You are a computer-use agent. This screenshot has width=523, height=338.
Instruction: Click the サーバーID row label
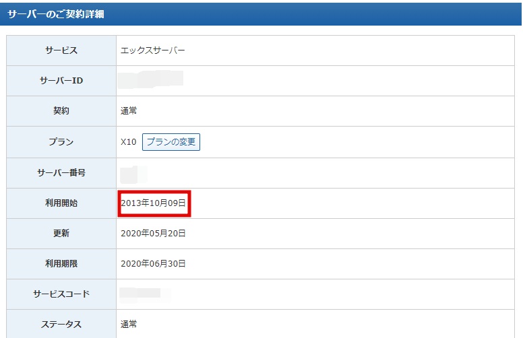[61, 81]
